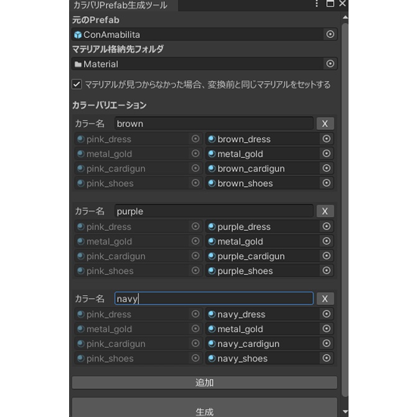The height and width of the screenshot is (417, 417).
Task: Close the カラバリPrefab生成ツール window
Action: (342, 4)
